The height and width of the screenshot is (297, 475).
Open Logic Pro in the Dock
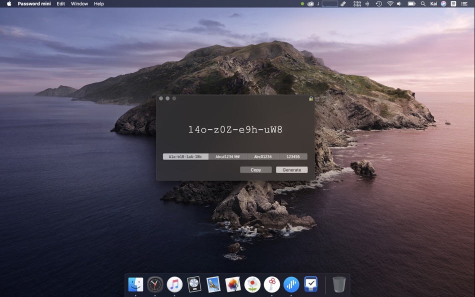(x=194, y=284)
